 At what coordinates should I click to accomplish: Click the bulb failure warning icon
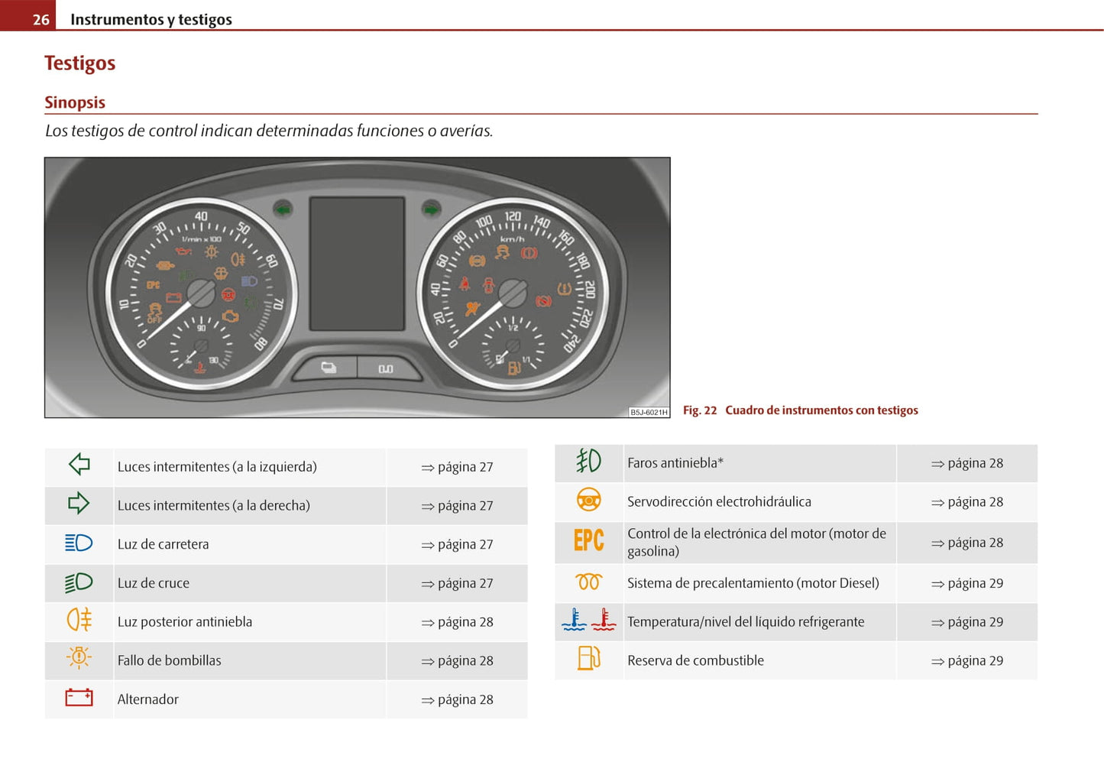tap(79, 658)
